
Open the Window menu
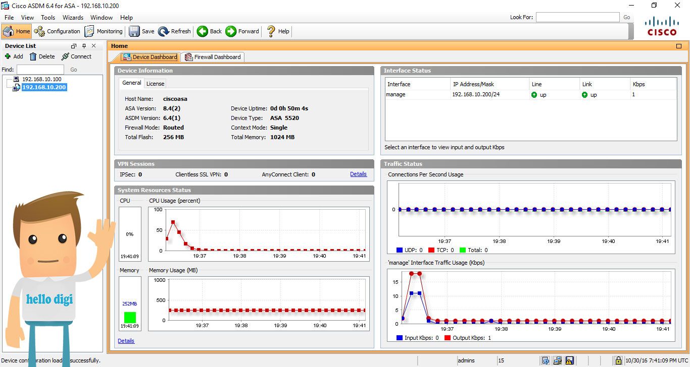(102, 18)
